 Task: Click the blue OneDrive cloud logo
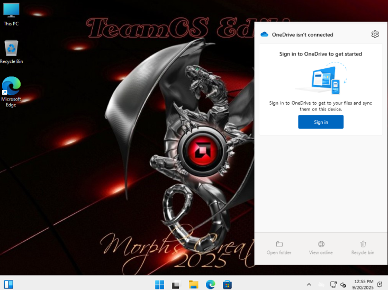(264, 34)
